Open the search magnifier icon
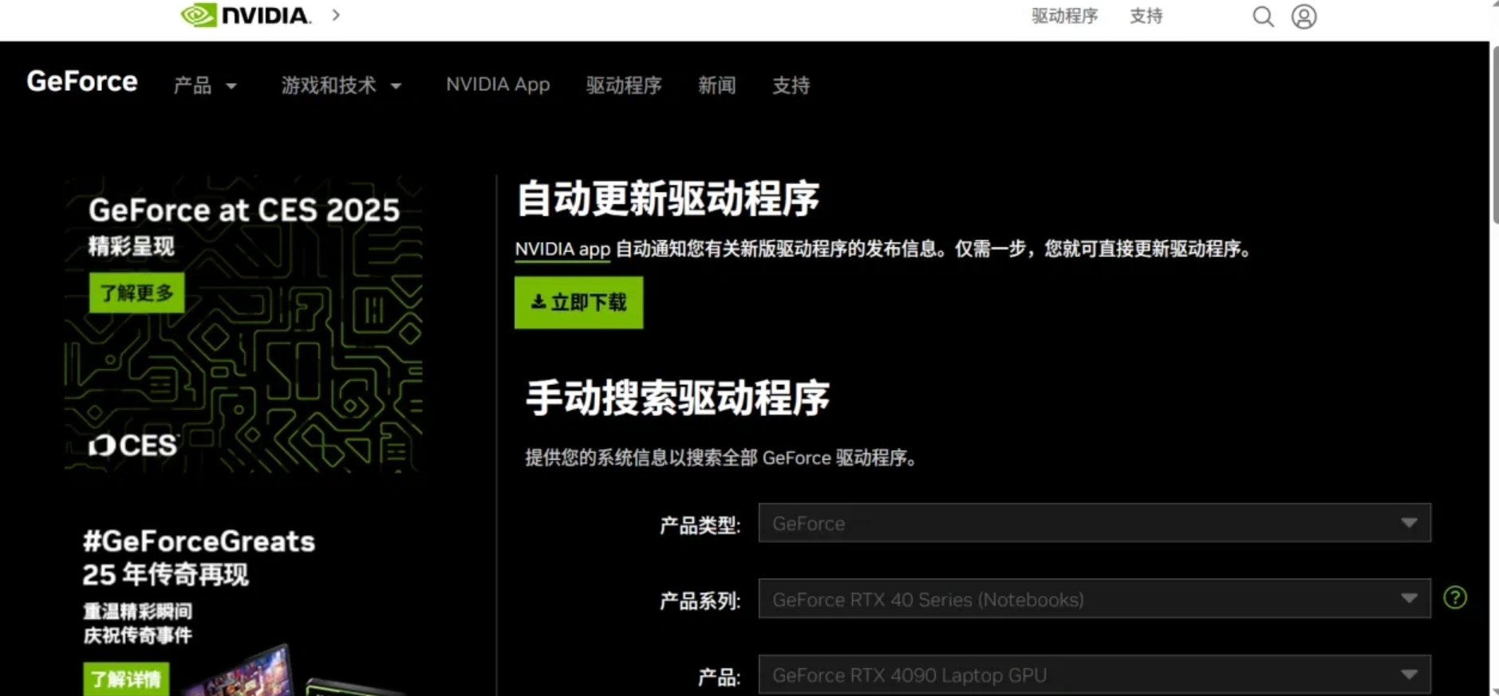The width and height of the screenshot is (1499, 696). [x=1262, y=17]
